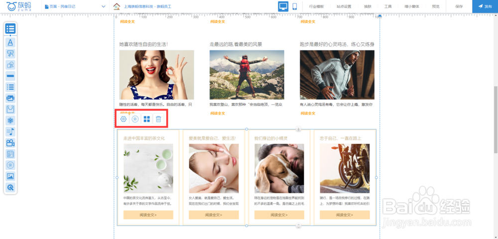The width and height of the screenshot is (498, 239).
Task: Open the module list panel in sidebar
Action: [x=10, y=29]
